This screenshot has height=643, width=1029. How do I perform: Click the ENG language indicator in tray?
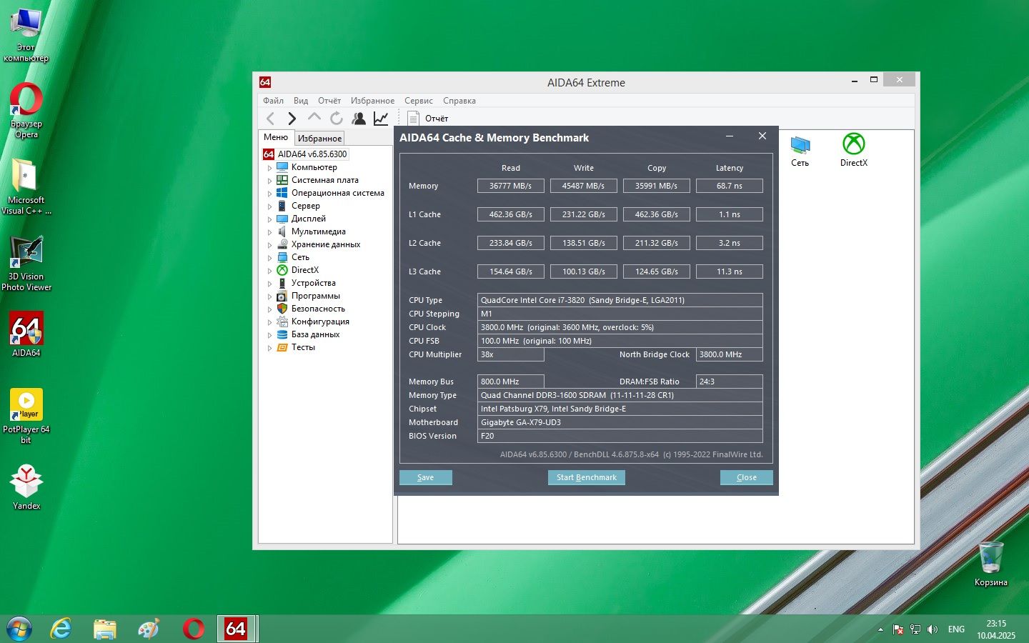[x=956, y=629]
